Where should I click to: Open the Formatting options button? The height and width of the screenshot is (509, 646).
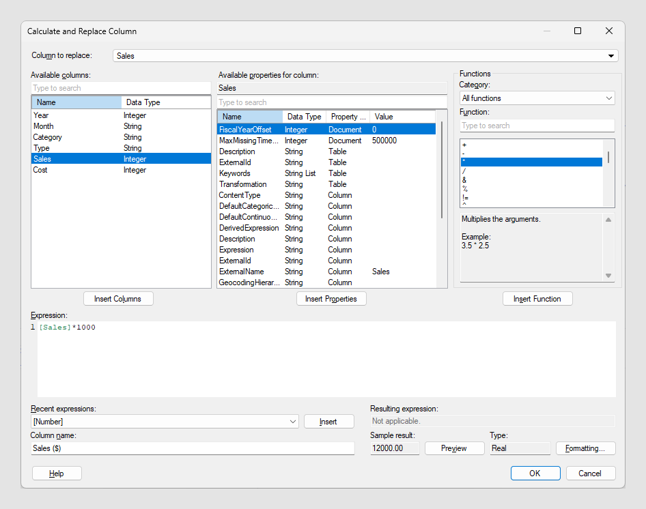tap(585, 448)
